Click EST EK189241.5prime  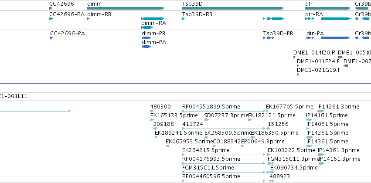(178, 132)
